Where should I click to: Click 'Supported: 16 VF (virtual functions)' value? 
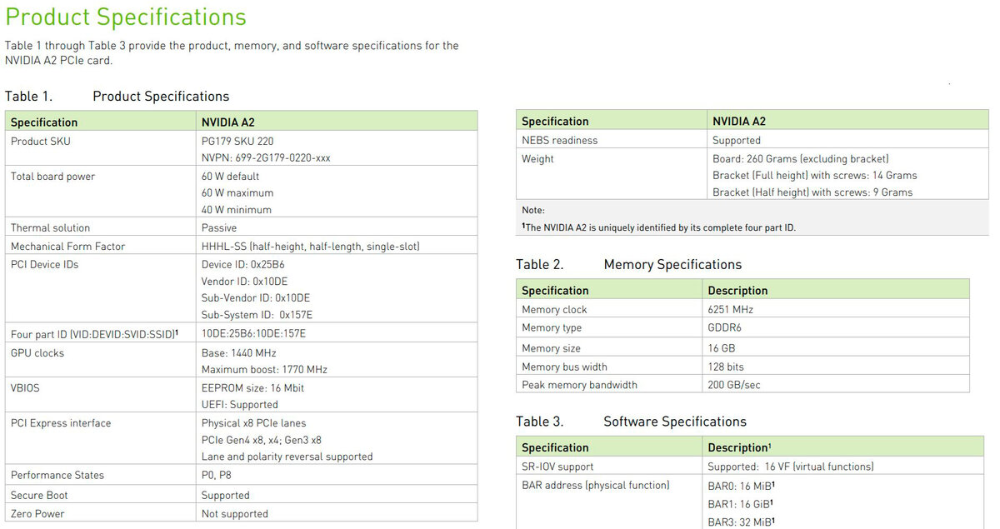[x=791, y=467]
